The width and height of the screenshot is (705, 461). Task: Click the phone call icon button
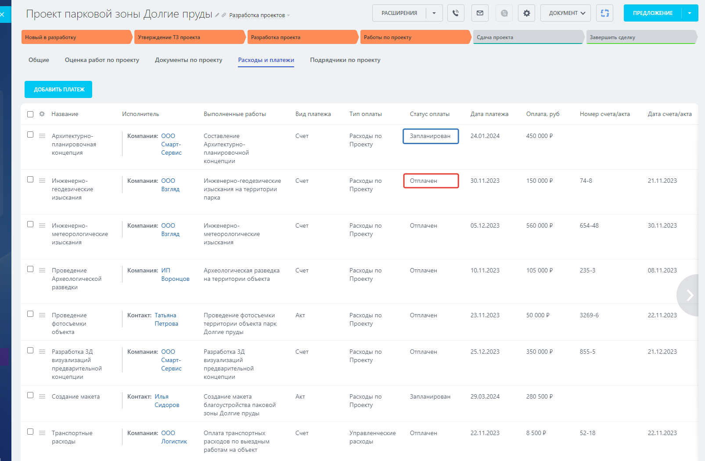[456, 13]
